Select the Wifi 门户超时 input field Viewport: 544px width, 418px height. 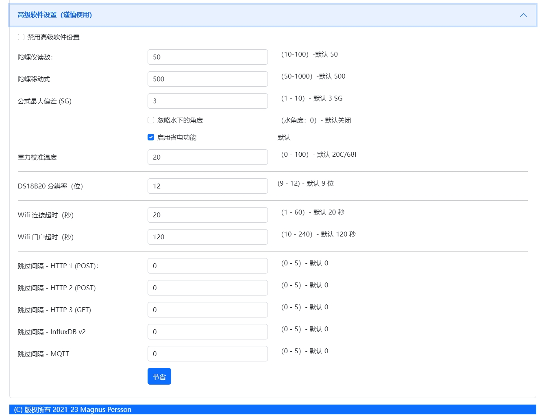click(207, 237)
